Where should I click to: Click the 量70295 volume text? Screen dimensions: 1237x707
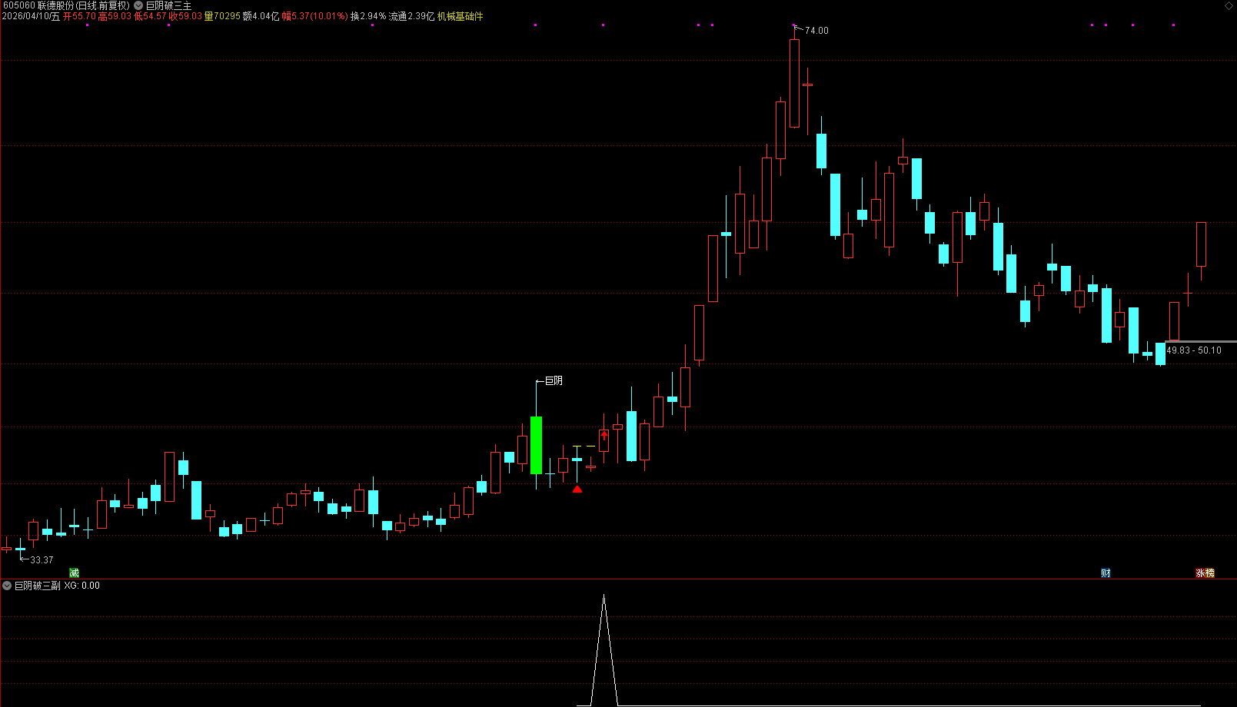coord(222,16)
